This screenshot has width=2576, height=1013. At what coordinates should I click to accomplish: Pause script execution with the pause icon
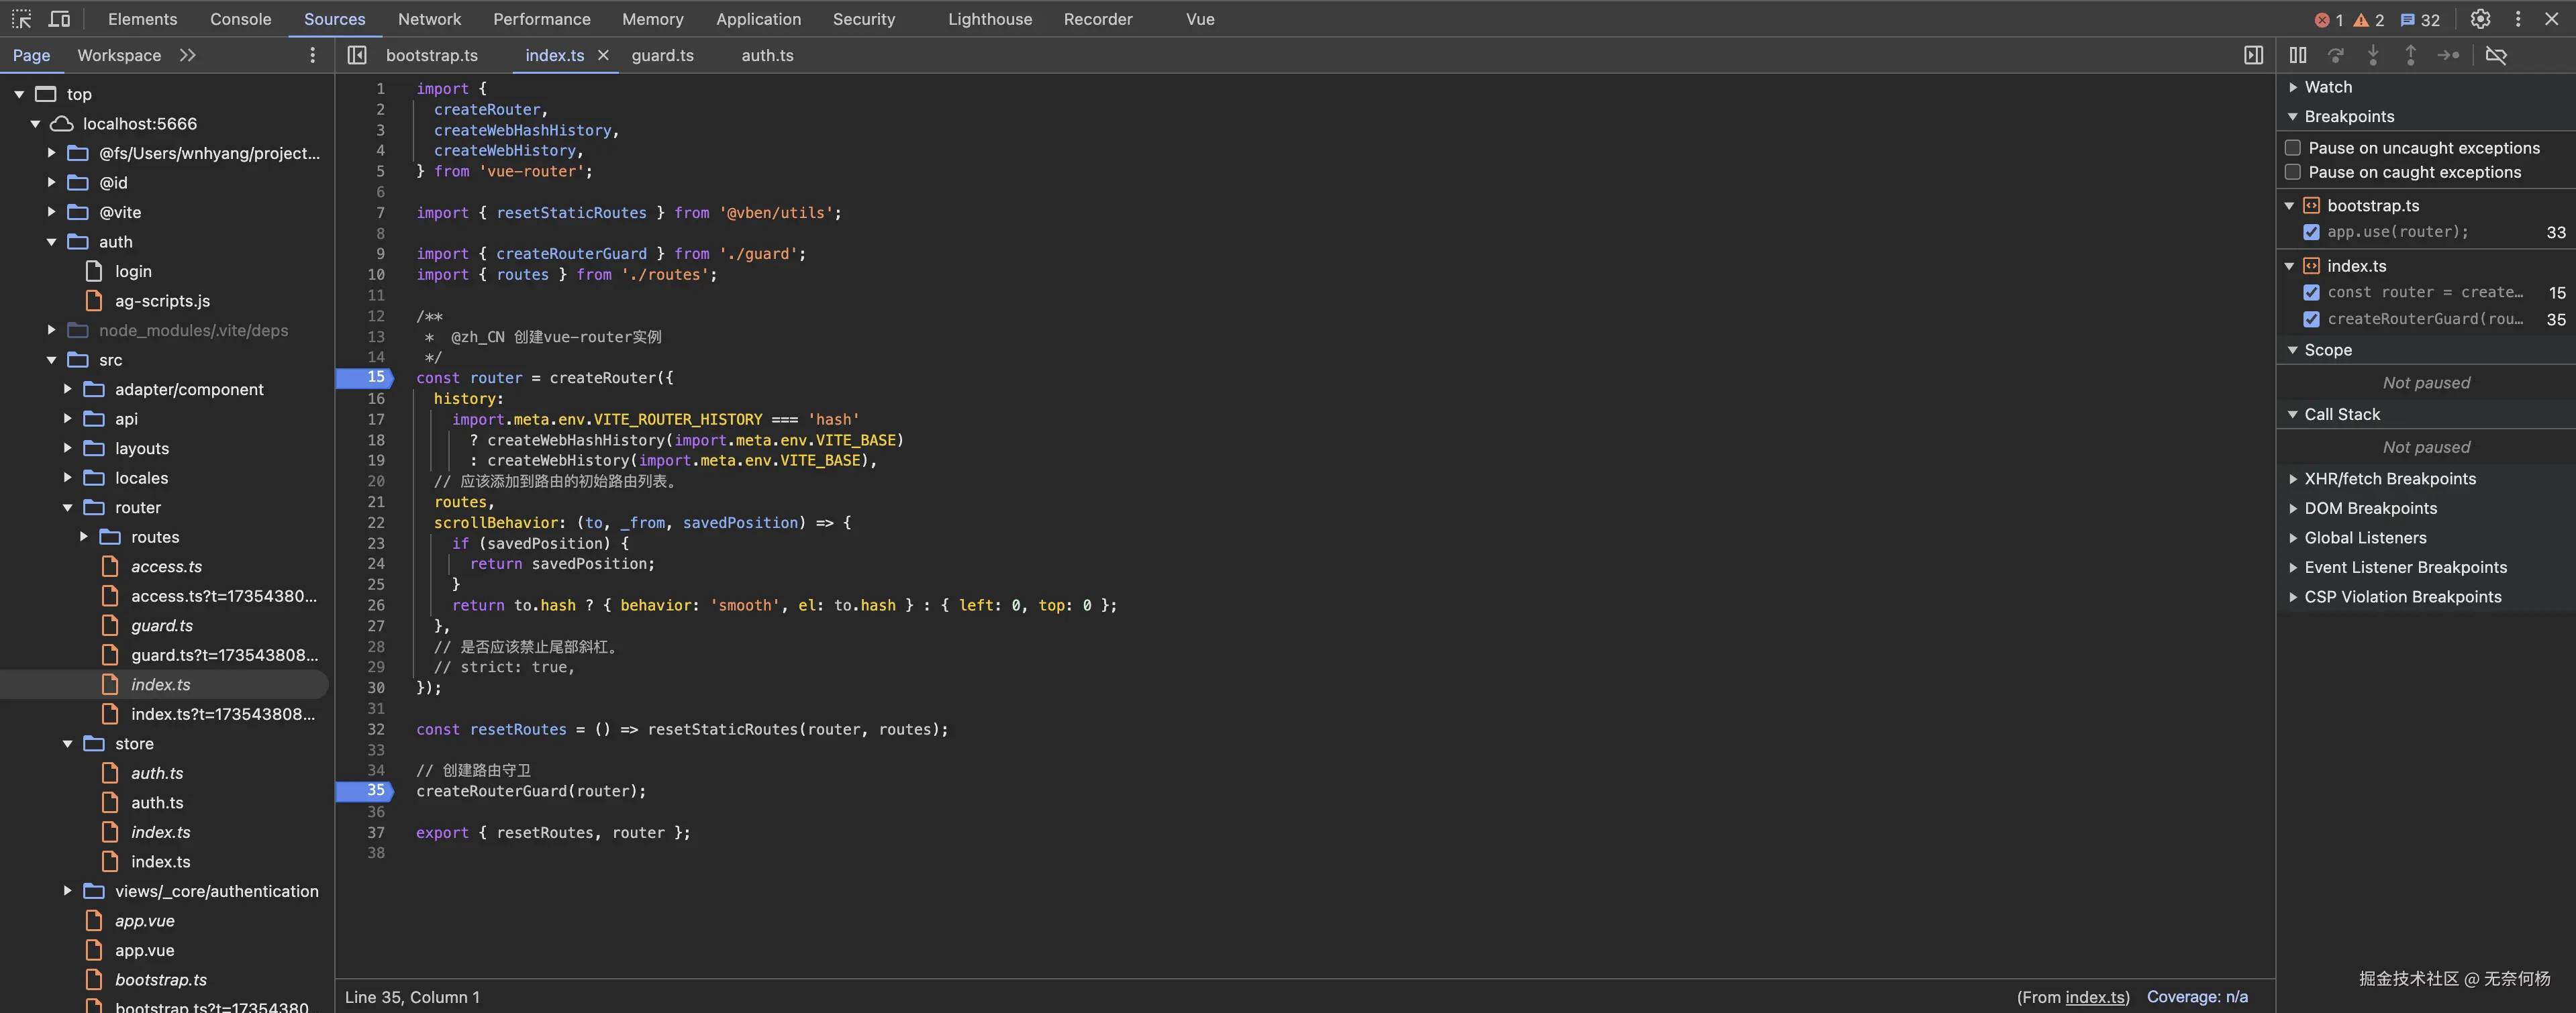tap(2298, 55)
